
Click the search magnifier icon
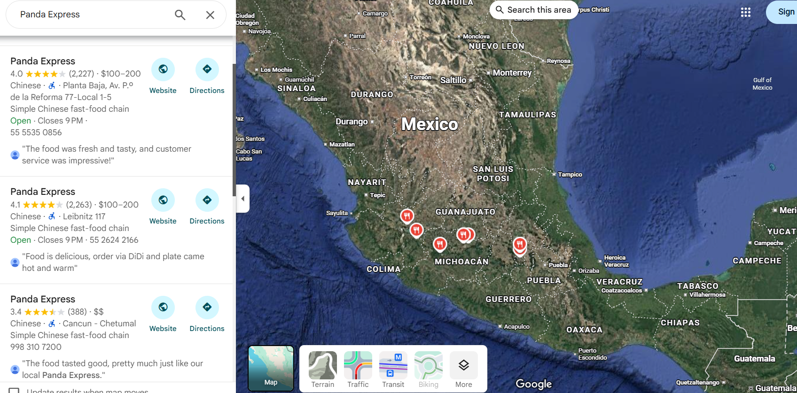point(180,15)
